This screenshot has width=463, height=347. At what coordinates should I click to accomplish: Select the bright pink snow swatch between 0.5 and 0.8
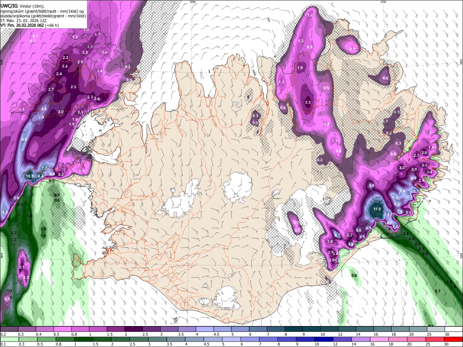(62, 329)
